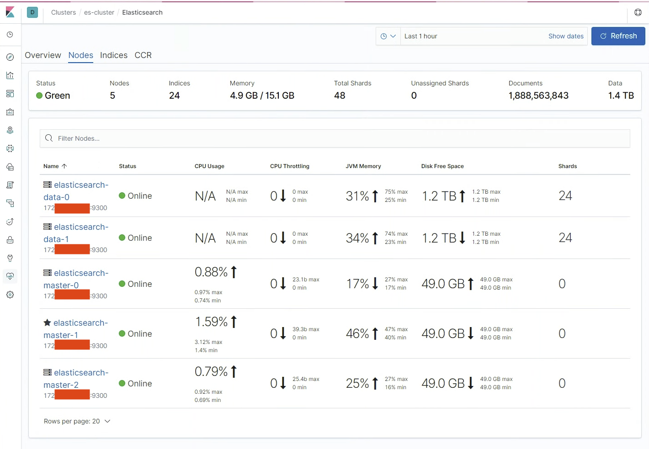Screen dimensions: 649x449
Task: Click the 1.4 TB Data value
Action: tap(621, 95)
